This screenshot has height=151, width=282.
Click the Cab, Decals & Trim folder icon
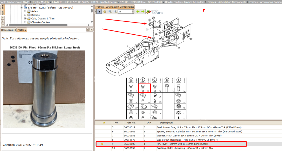[x=29, y=19]
